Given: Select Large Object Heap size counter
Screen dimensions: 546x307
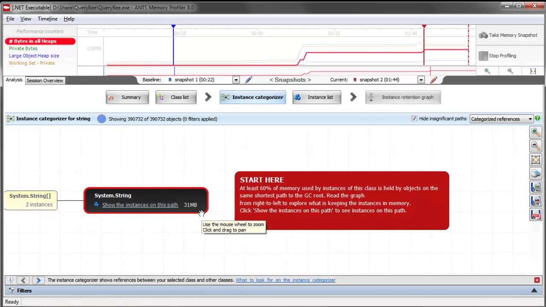Looking at the screenshot, I should (x=34, y=56).
